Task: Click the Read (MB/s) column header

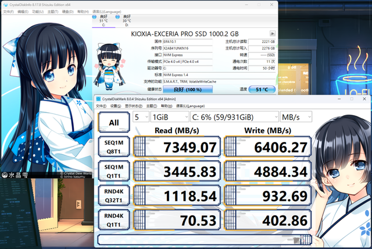Action: [177, 130]
